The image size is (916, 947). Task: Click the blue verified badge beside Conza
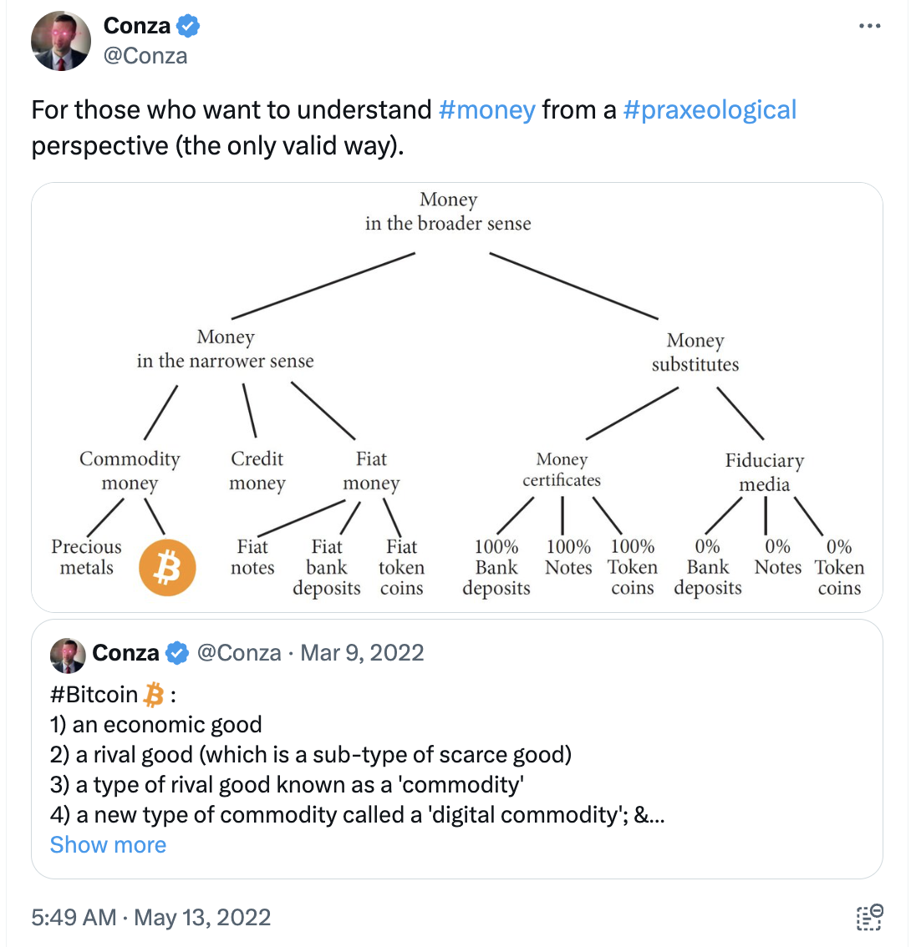pos(188,26)
